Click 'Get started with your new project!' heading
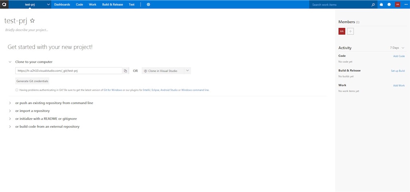 [x=50, y=47]
